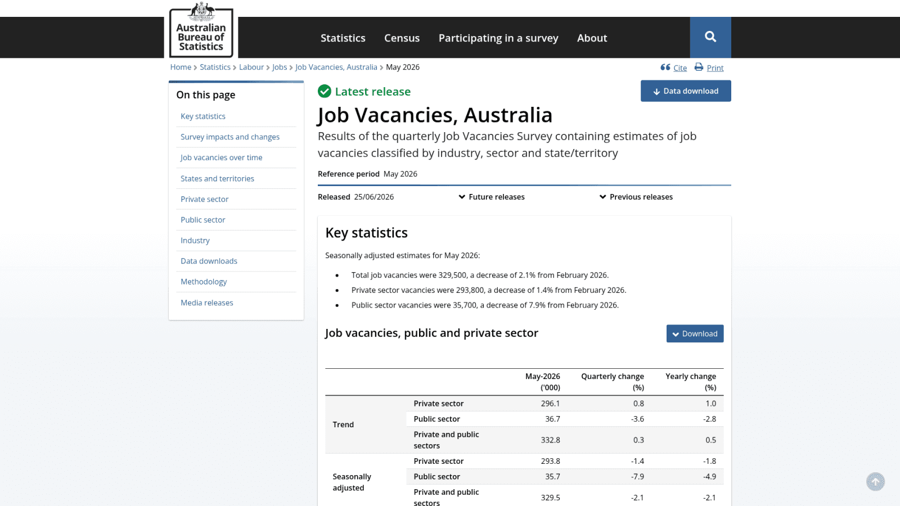Jump to Survey impacts and changes
Image resolution: width=900 pixels, height=506 pixels.
point(230,137)
